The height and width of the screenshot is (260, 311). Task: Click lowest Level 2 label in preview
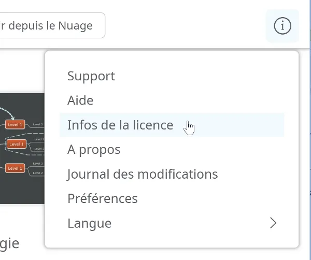point(38,173)
